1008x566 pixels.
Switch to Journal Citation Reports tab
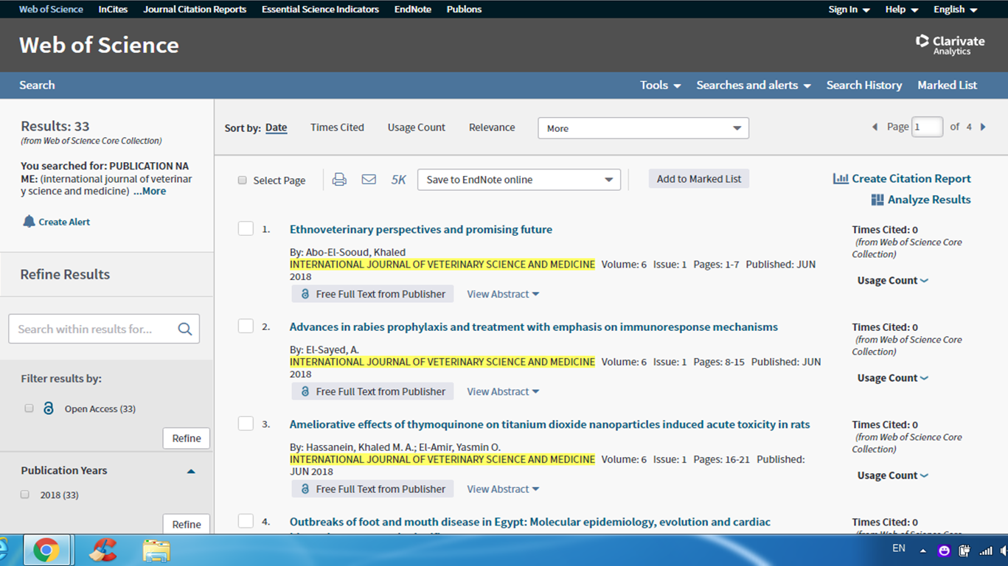(x=195, y=10)
